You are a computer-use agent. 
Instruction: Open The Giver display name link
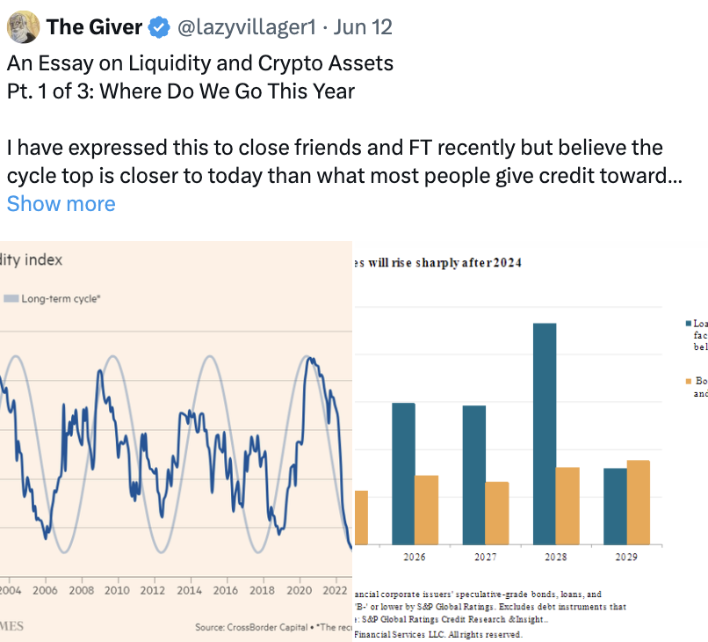coord(94,28)
